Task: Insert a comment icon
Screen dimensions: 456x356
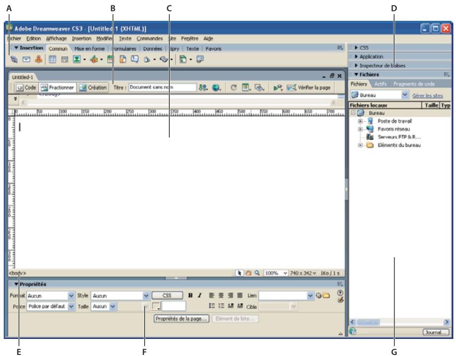Action: (135, 59)
